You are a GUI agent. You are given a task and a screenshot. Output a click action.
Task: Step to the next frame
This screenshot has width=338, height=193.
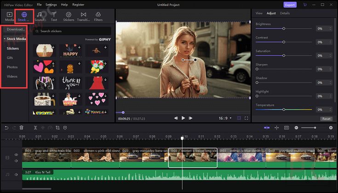click(x=190, y=118)
